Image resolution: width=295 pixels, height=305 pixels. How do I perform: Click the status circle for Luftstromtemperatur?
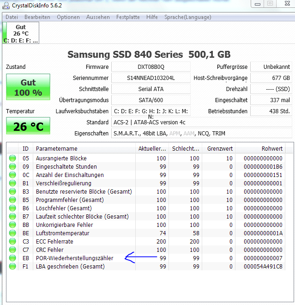12,233
